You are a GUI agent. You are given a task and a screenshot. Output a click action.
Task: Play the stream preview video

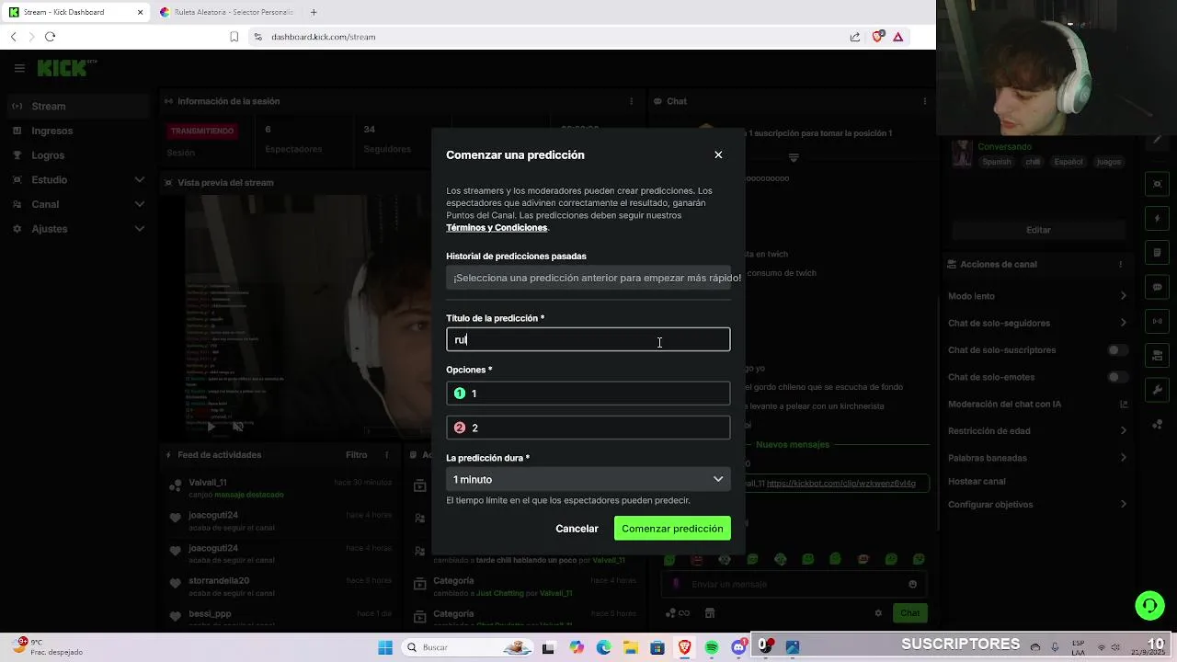(211, 427)
